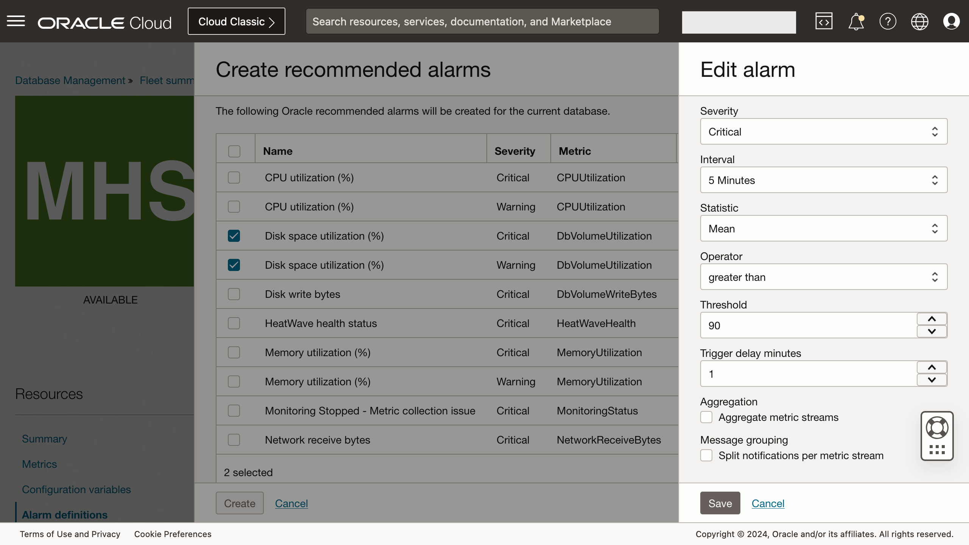Click the Oracle Cloud logo
969x545 pixels.
point(104,22)
